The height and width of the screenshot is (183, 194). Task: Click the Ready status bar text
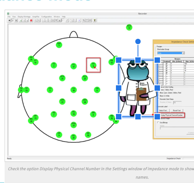9,159
